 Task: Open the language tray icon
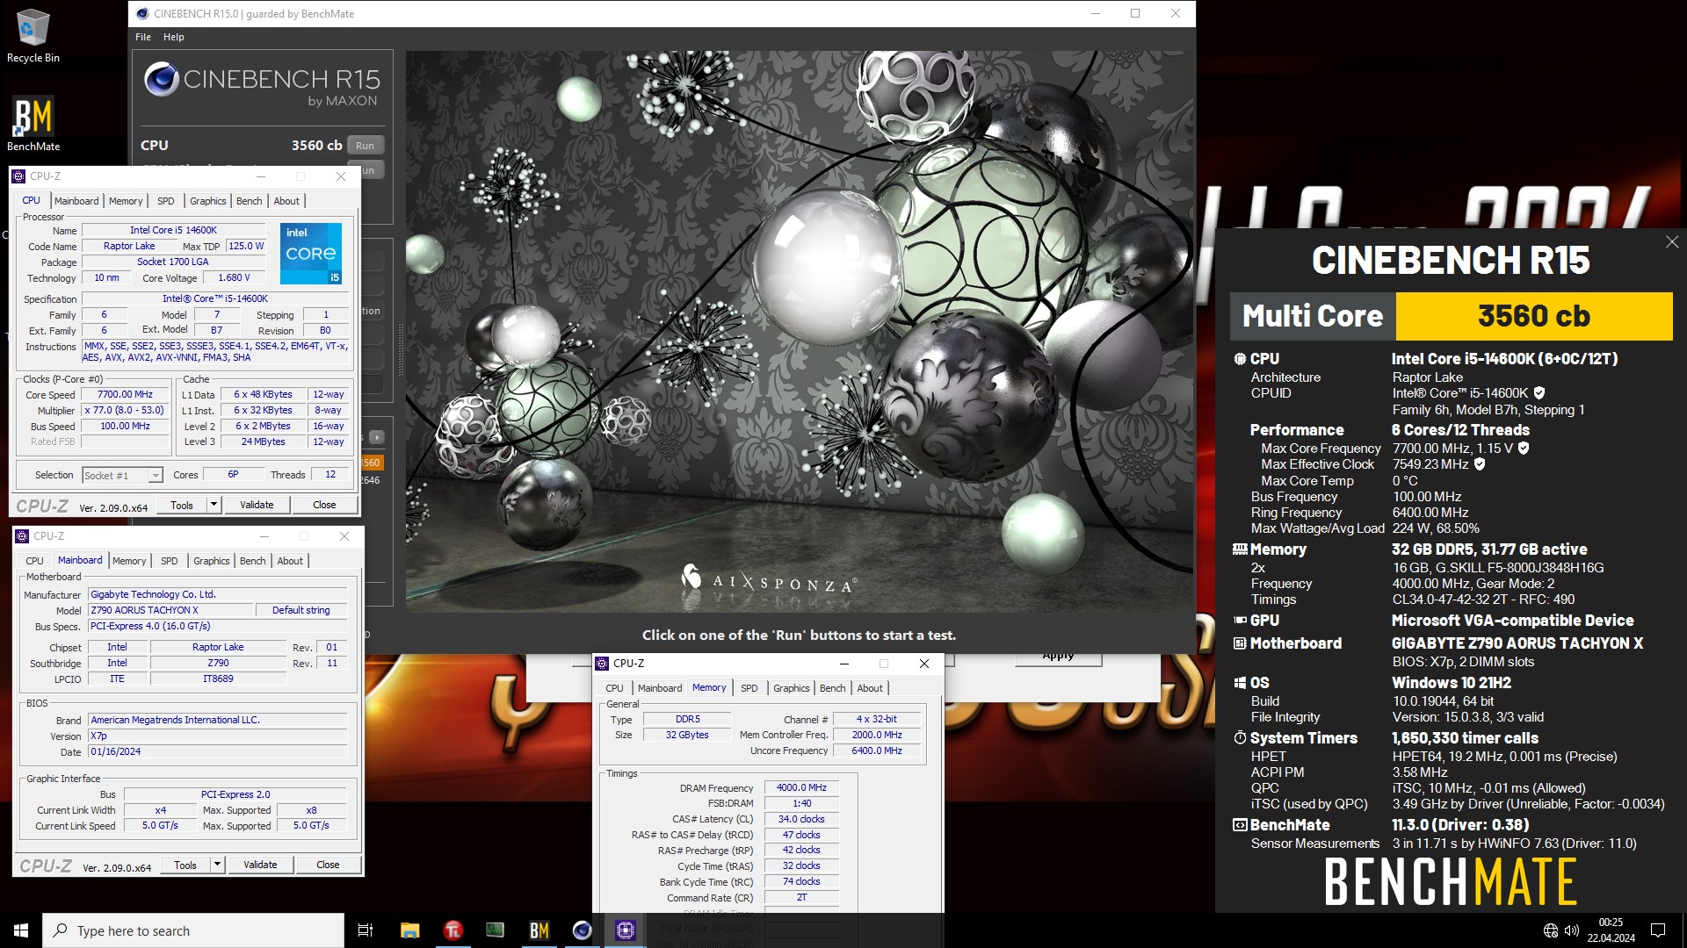pos(1551,930)
